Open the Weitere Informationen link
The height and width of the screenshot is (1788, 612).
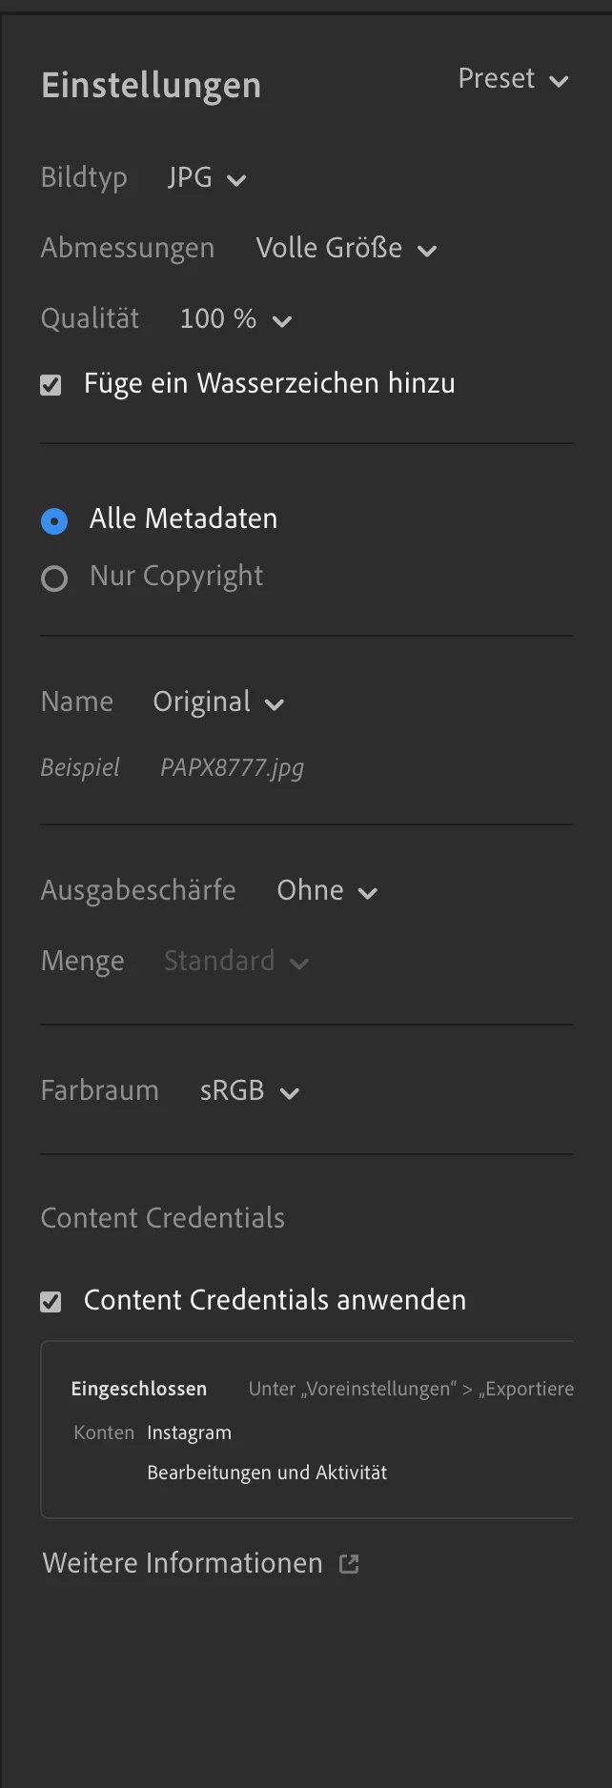click(x=183, y=1564)
